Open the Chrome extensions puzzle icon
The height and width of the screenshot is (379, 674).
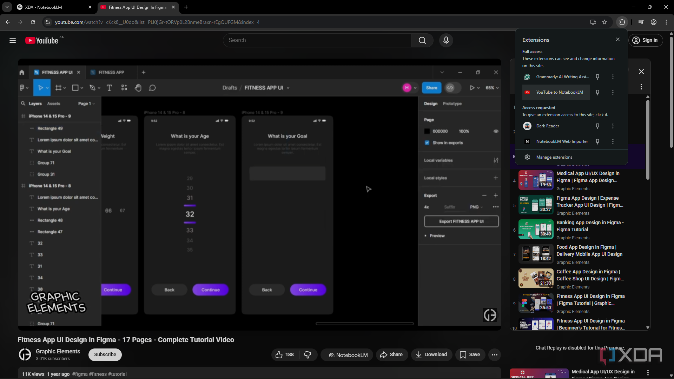(622, 22)
